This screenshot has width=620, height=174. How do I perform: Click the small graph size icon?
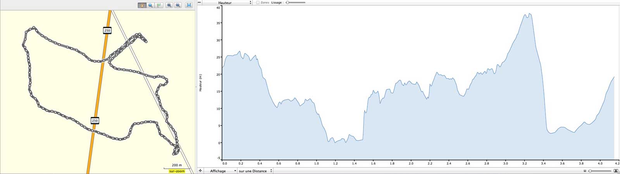pyautogui.click(x=585, y=171)
